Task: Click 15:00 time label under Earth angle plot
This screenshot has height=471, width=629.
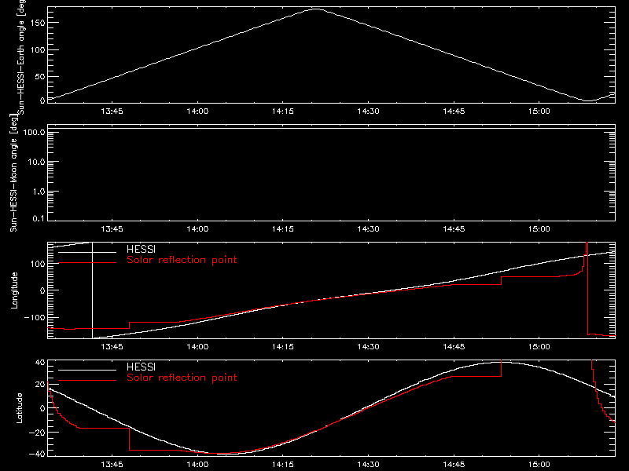Action: click(539, 111)
